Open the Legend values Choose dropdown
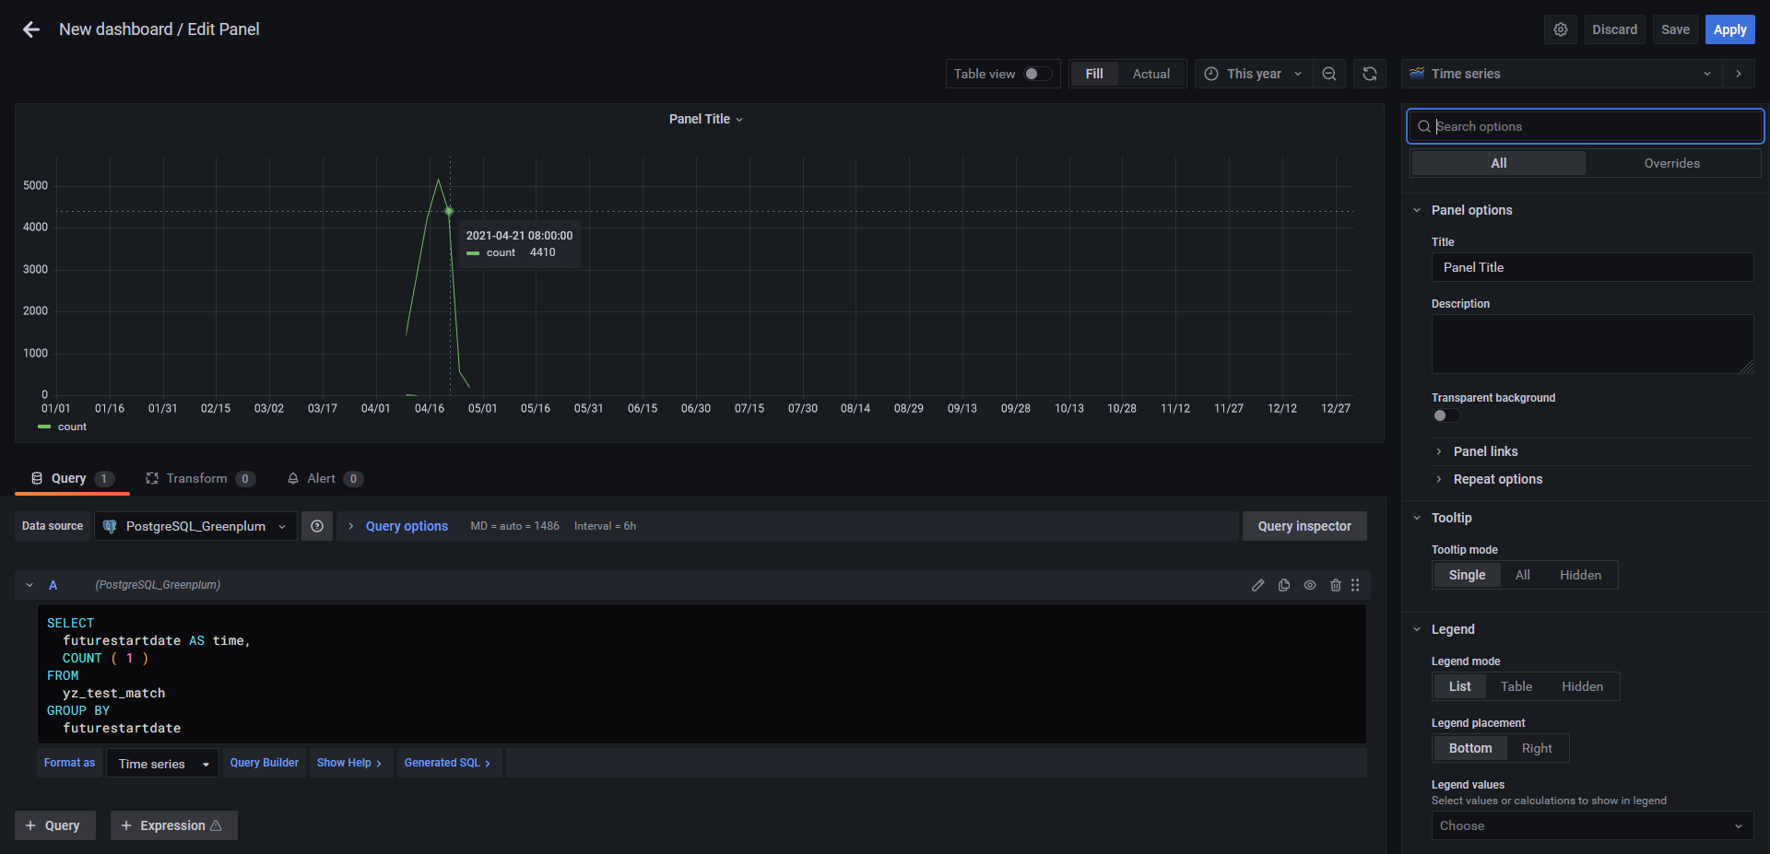This screenshot has width=1770, height=854. coord(1592,825)
